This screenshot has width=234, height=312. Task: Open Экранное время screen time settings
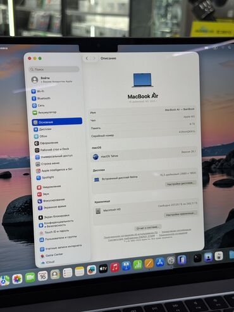[x=52, y=207]
